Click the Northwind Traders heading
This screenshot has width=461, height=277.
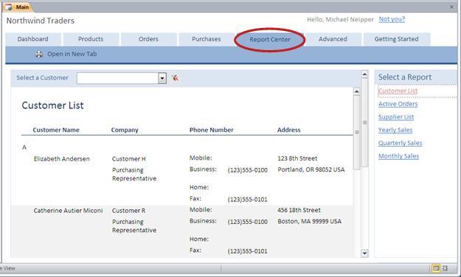(41, 21)
